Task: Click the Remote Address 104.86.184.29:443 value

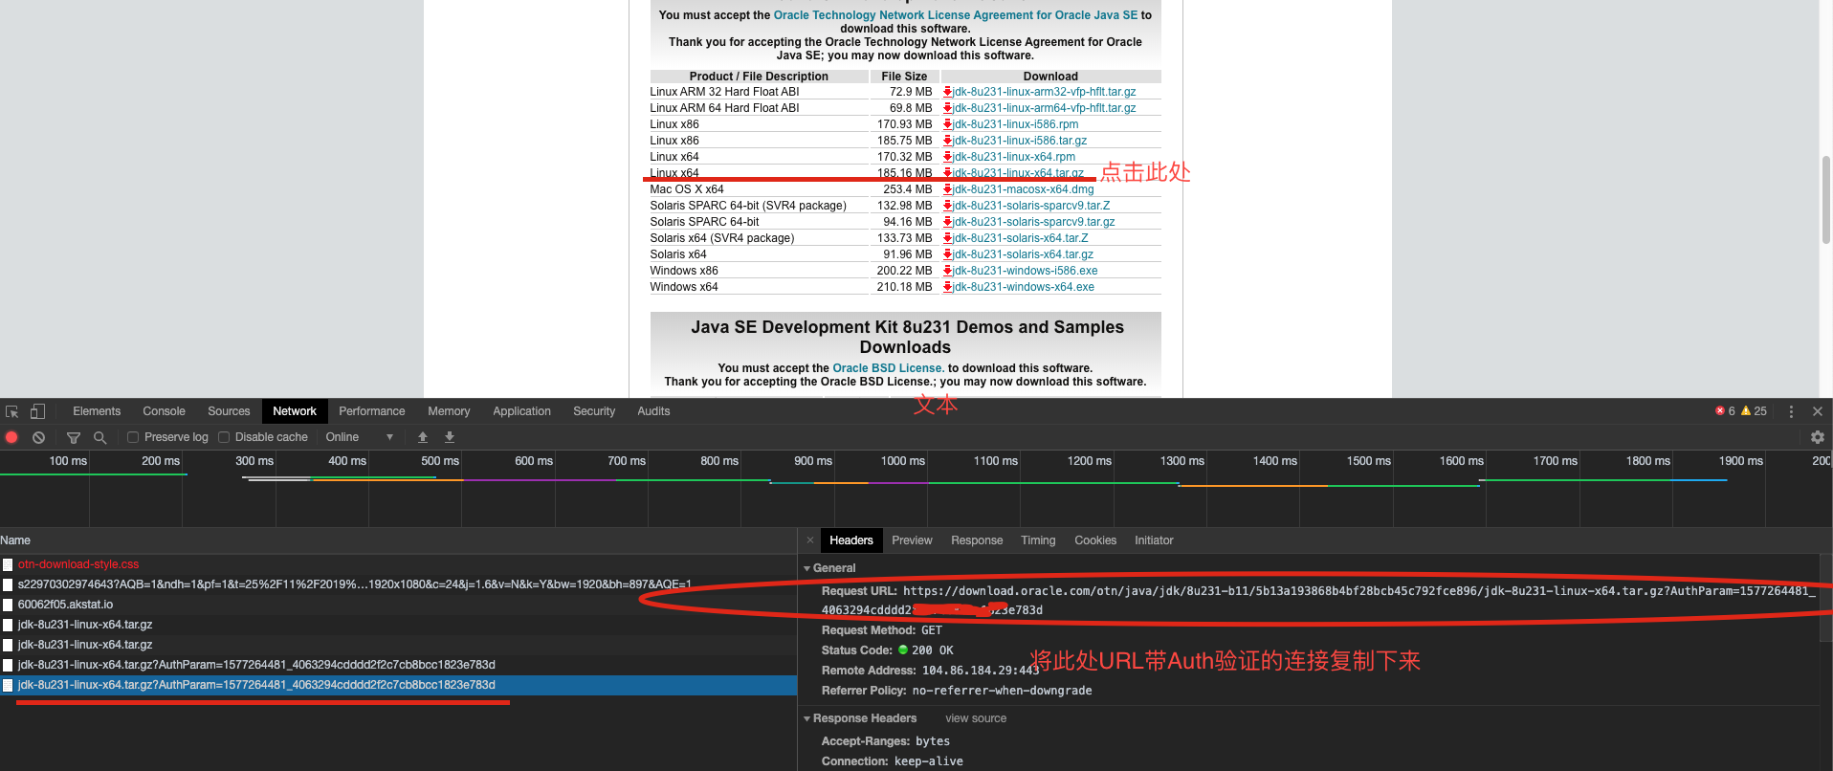Action: pyautogui.click(x=981, y=671)
